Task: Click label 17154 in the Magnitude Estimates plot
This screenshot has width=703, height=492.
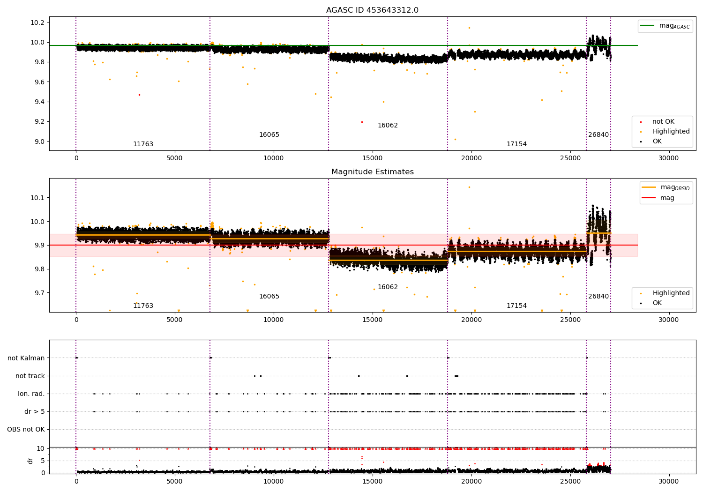Action: click(516, 306)
